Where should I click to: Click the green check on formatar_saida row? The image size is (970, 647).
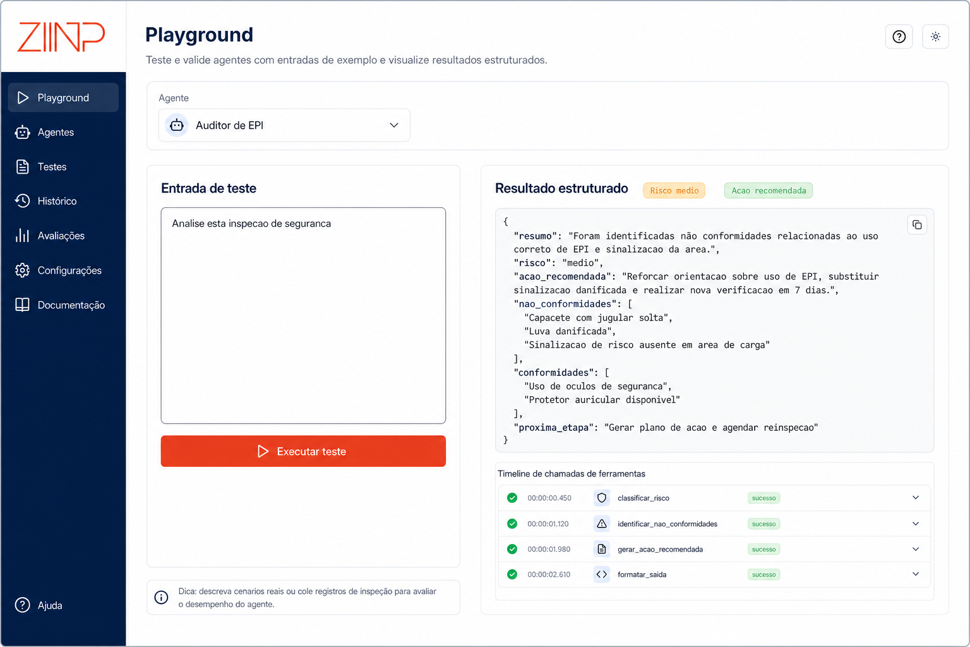[x=512, y=574]
